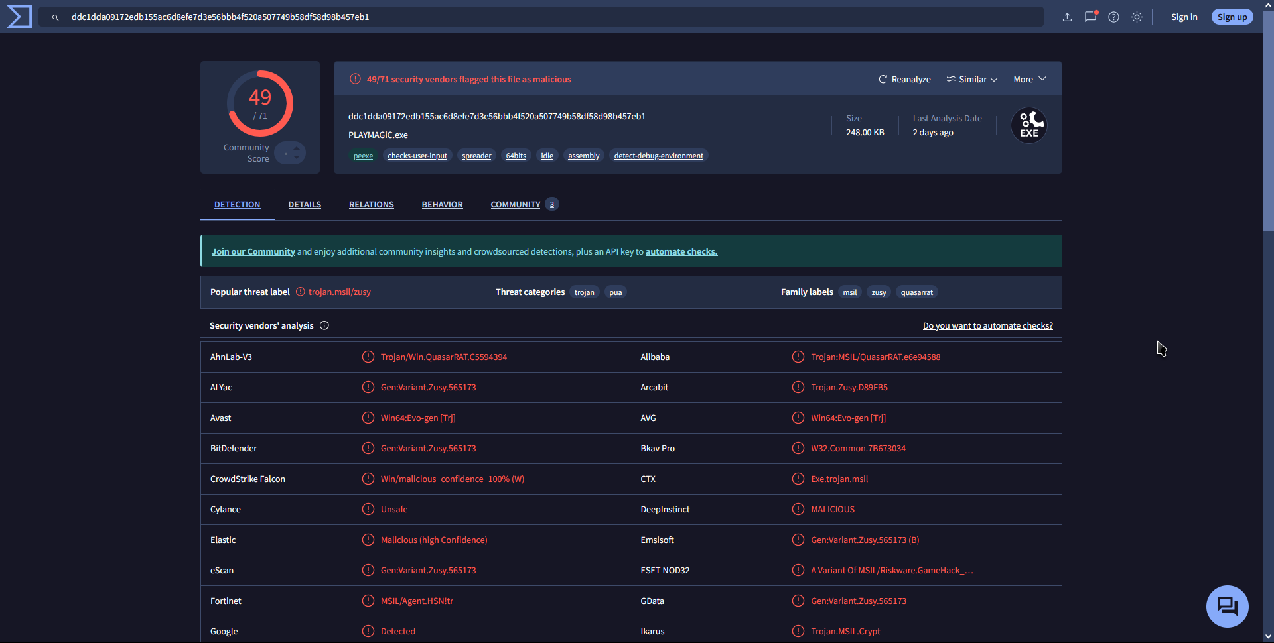Viewport: 1274px width, 643px height.
Task: Click the upload file icon
Action: (x=1067, y=17)
